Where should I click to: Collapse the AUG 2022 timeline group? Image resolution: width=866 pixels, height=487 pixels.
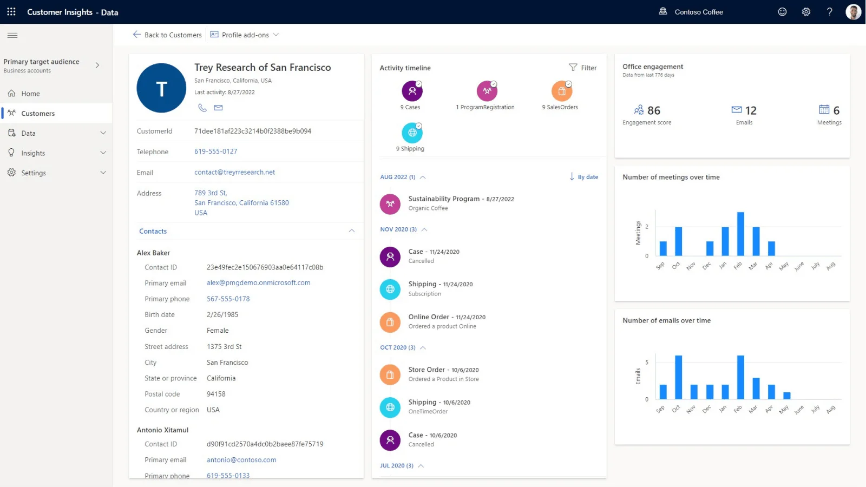pos(422,177)
